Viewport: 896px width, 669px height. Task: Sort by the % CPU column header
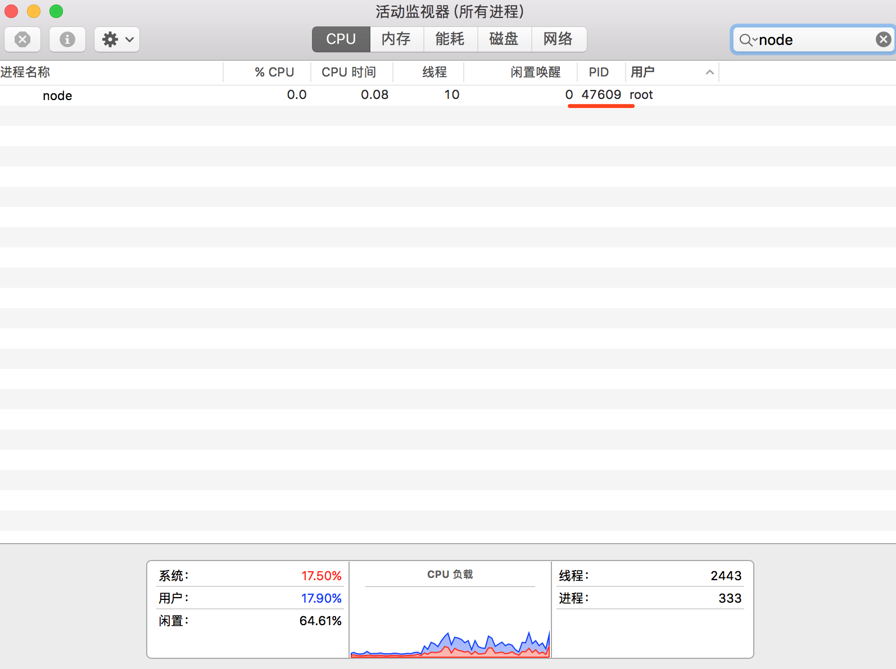[267, 73]
